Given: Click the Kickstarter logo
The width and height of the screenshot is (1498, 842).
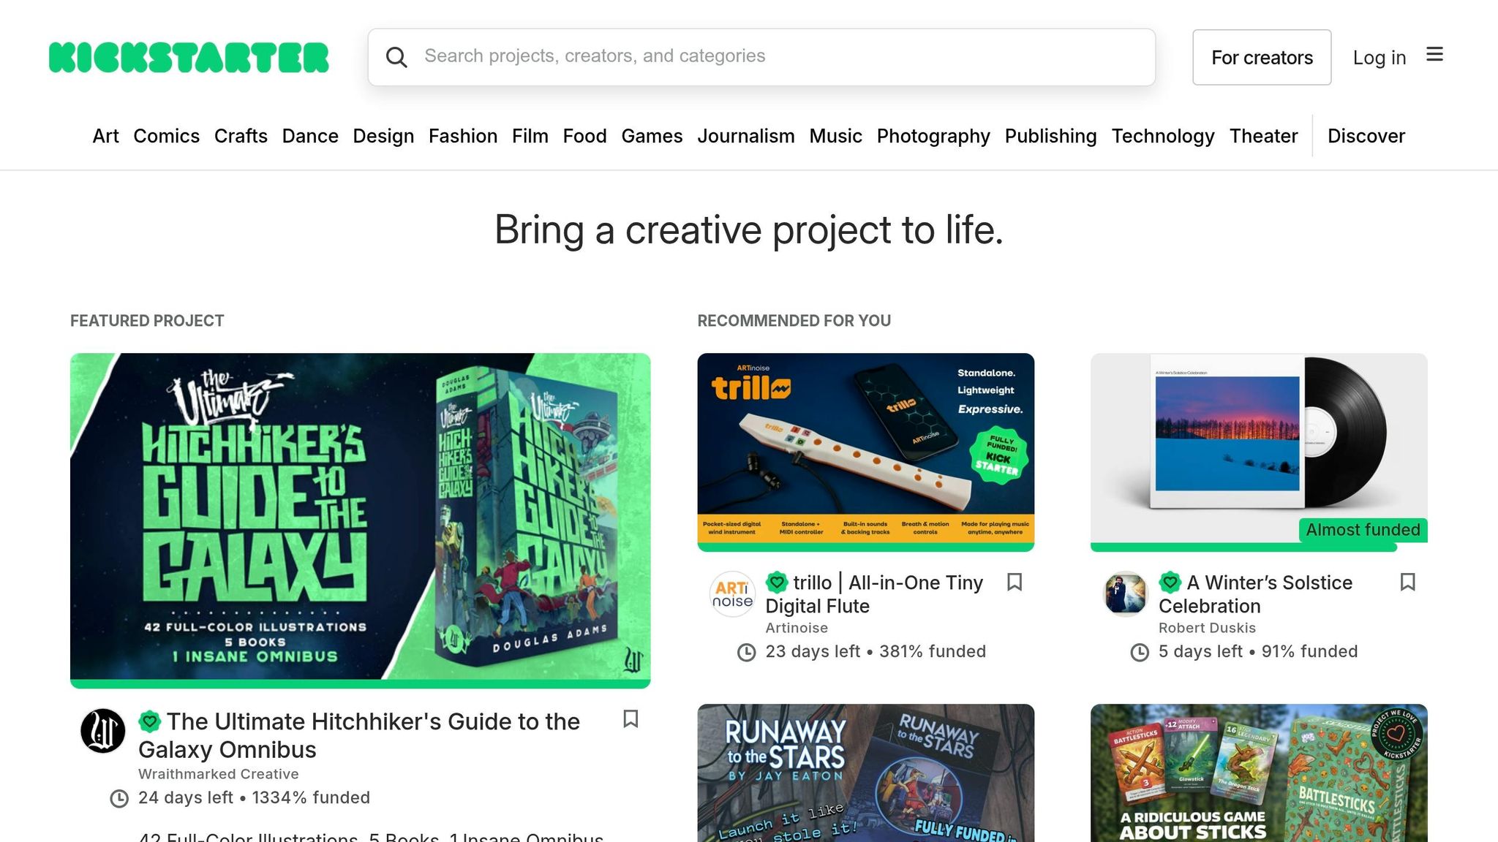Looking at the screenshot, I should 189,58.
